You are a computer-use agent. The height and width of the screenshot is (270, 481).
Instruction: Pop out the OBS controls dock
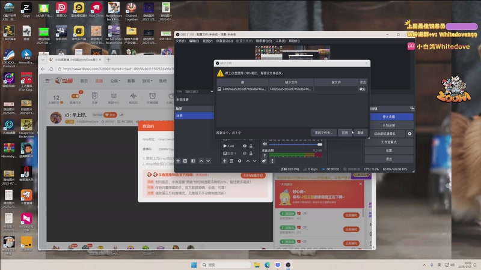pos(412,109)
